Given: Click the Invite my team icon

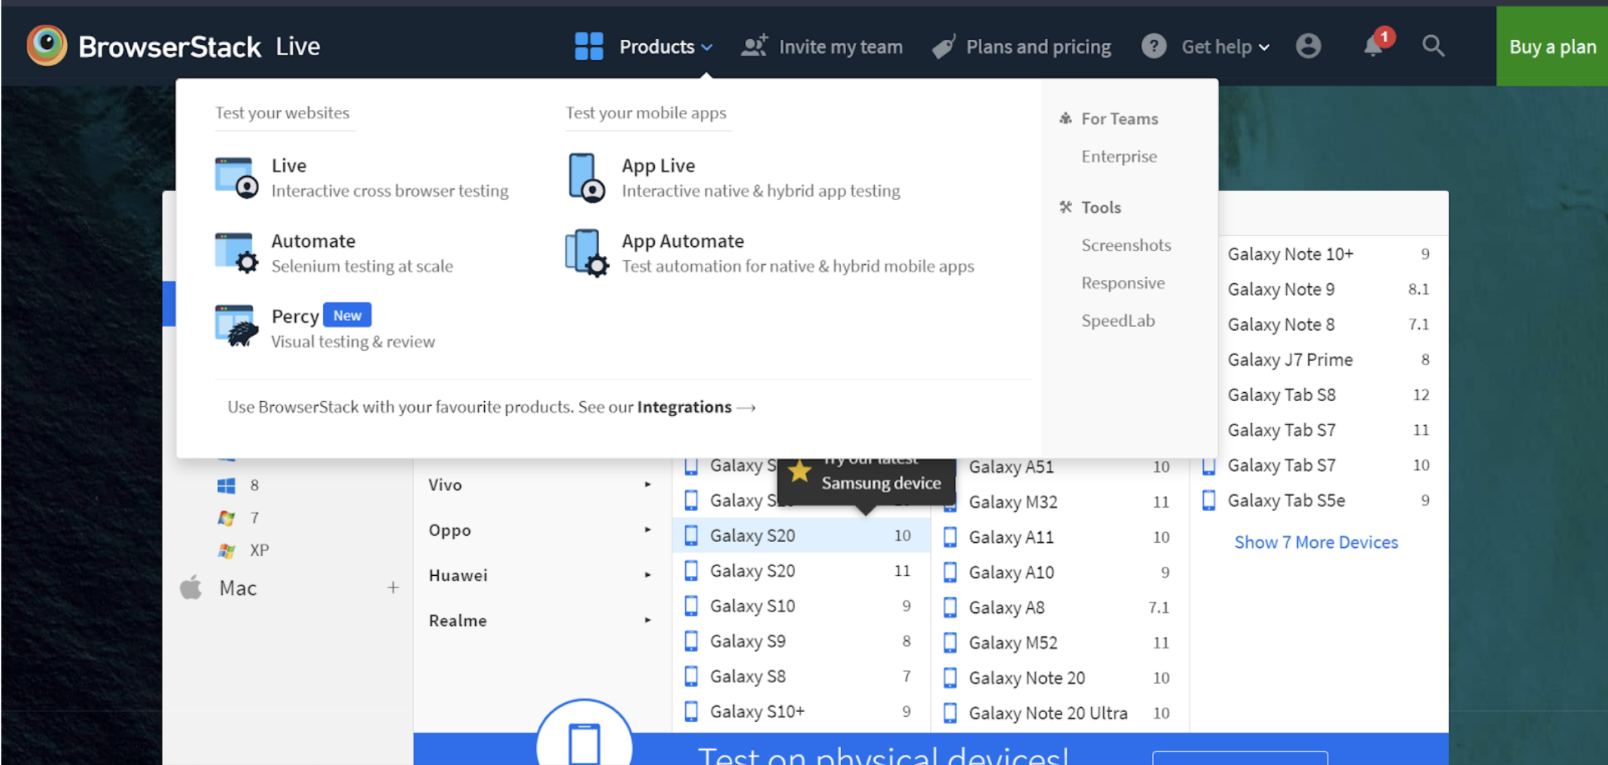Looking at the screenshot, I should tap(754, 46).
